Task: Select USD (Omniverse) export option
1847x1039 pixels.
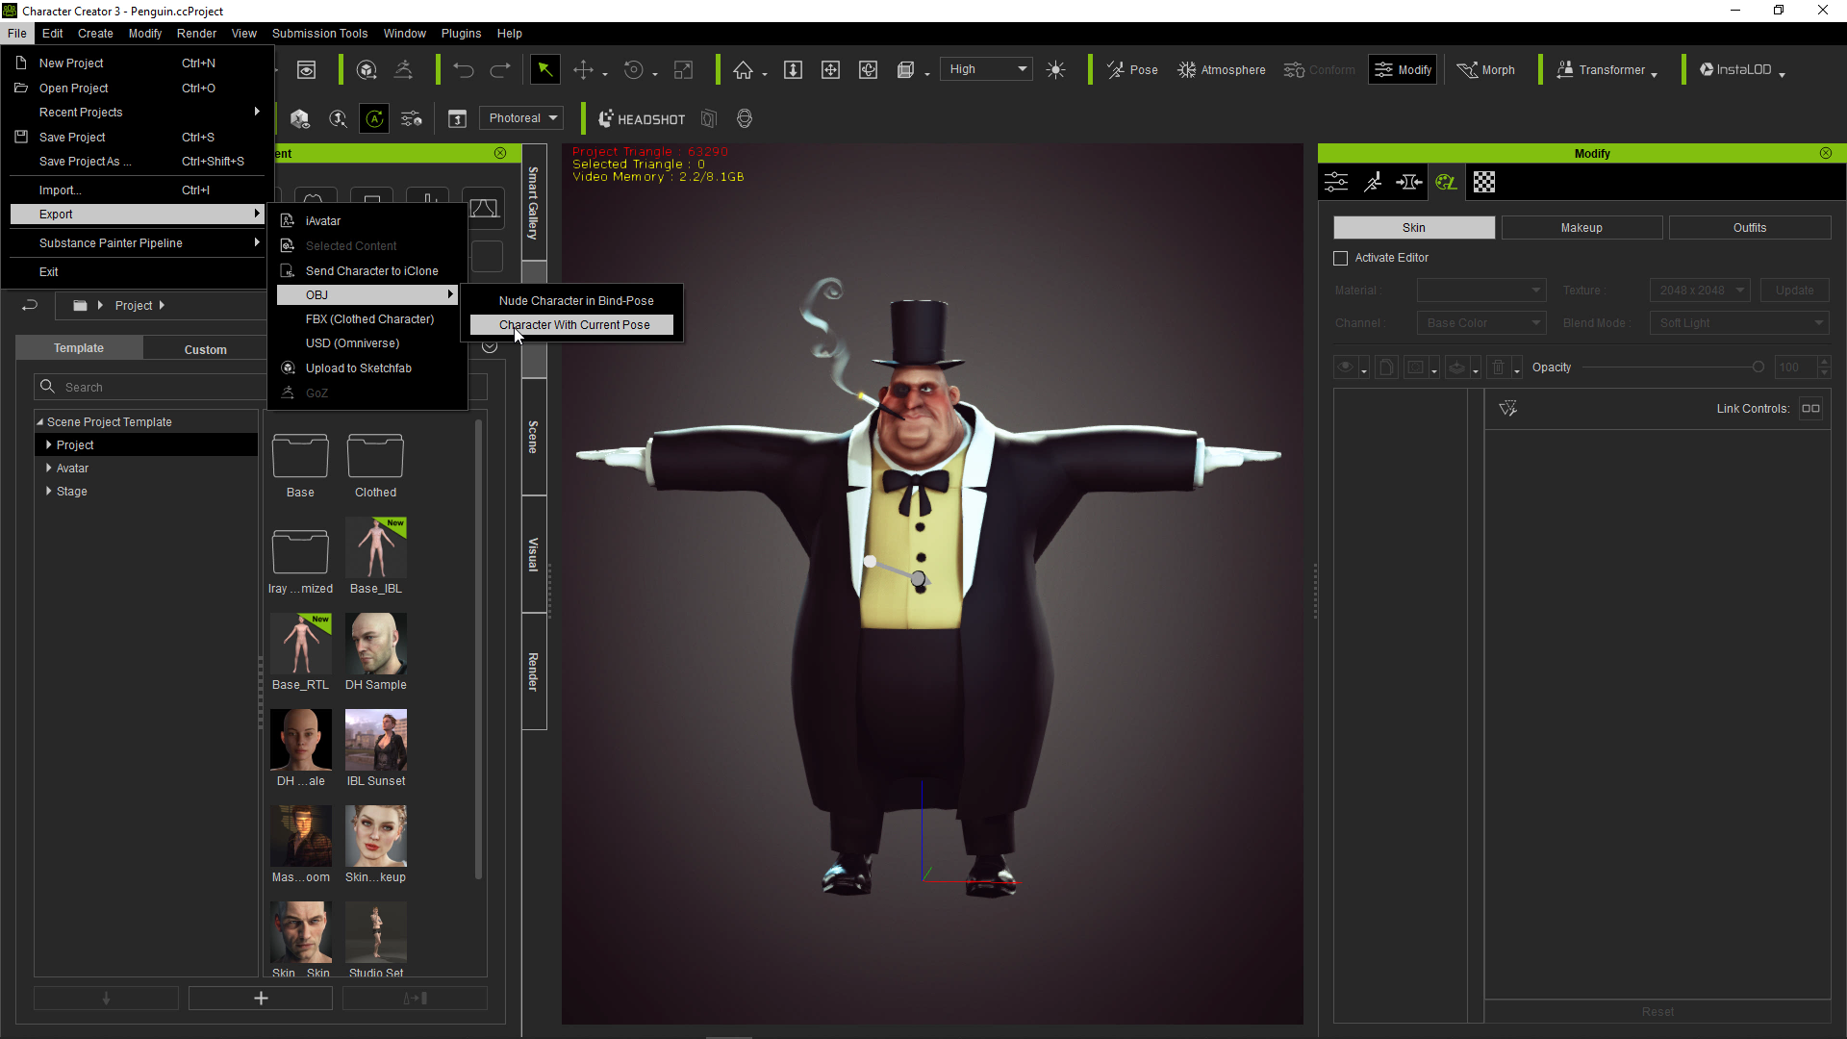Action: point(367,343)
